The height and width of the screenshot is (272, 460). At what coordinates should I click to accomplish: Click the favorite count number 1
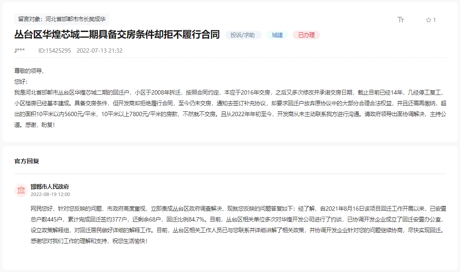pos(434,20)
